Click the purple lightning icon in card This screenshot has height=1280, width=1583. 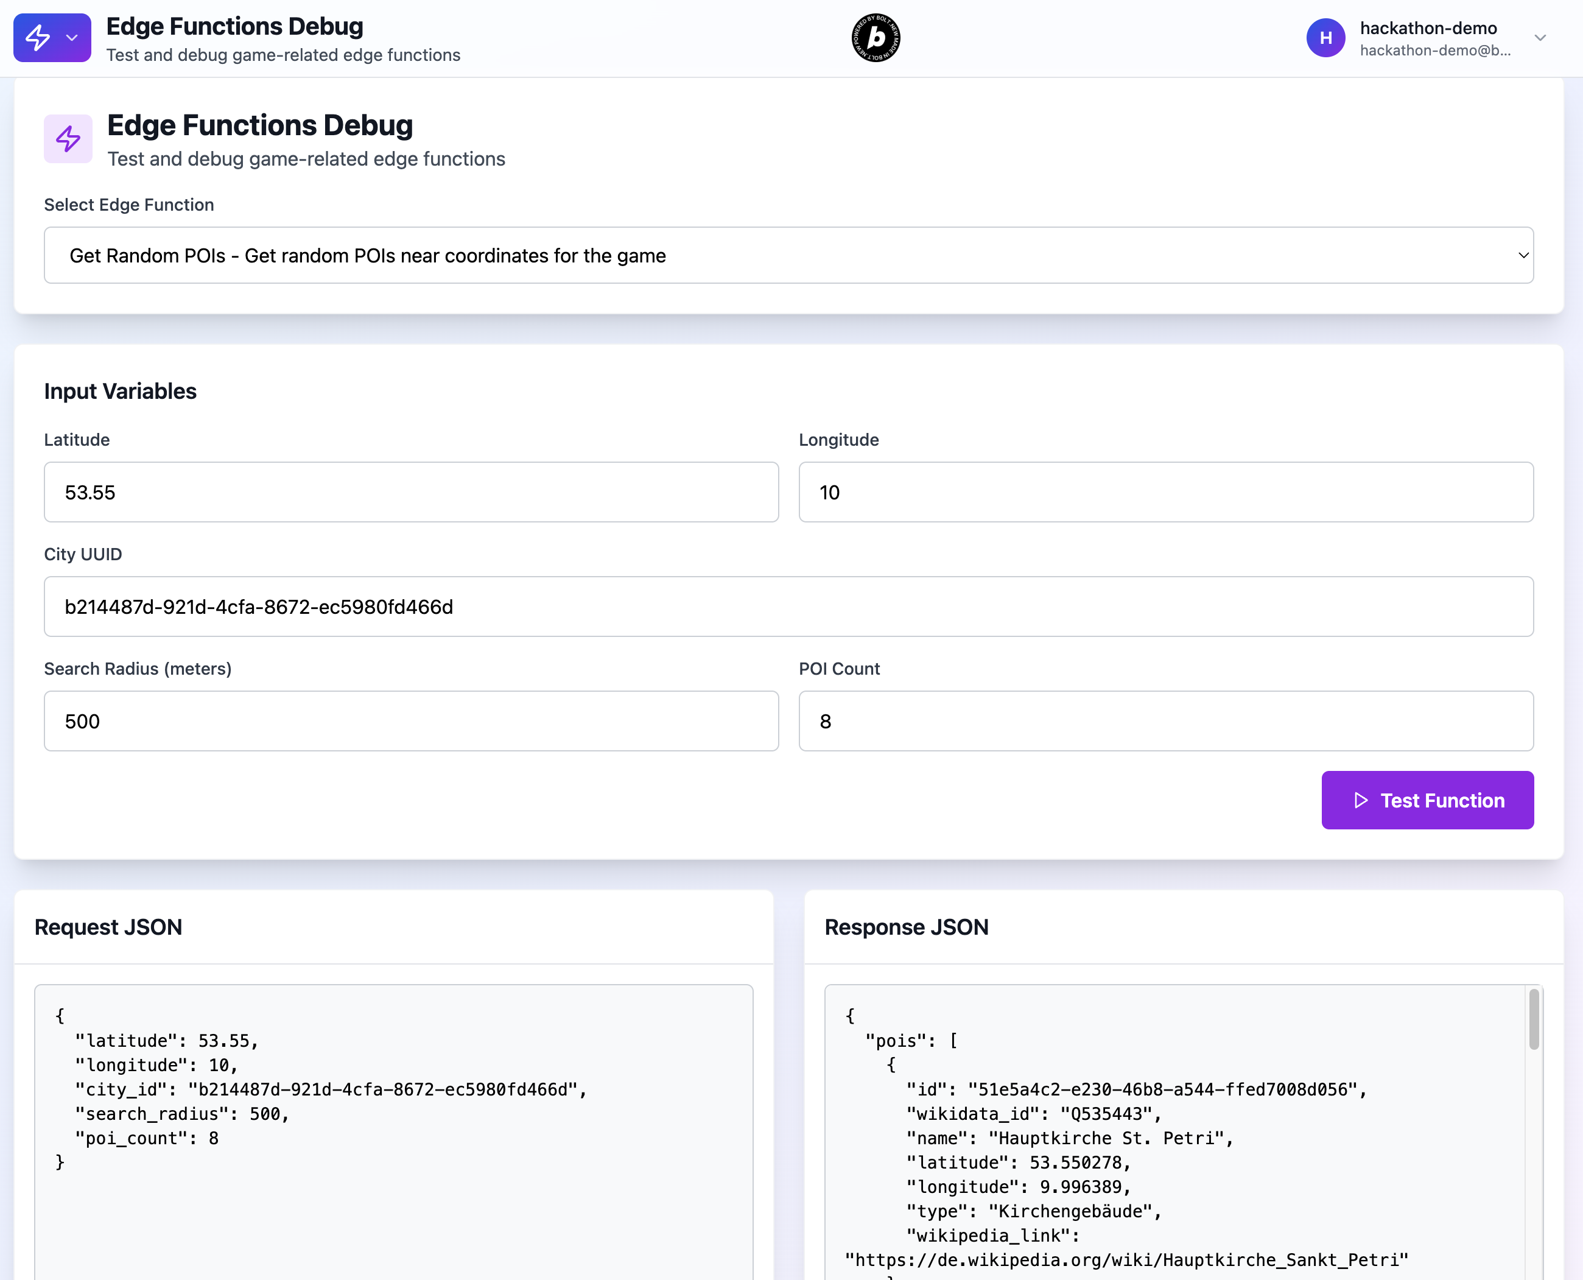tap(68, 139)
